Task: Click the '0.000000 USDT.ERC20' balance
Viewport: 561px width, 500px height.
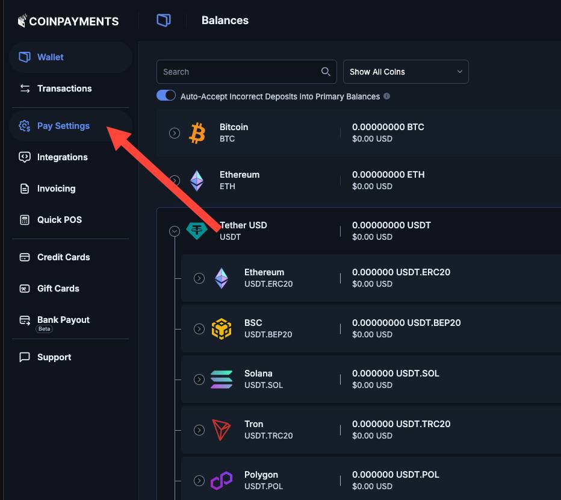Action: (401, 272)
